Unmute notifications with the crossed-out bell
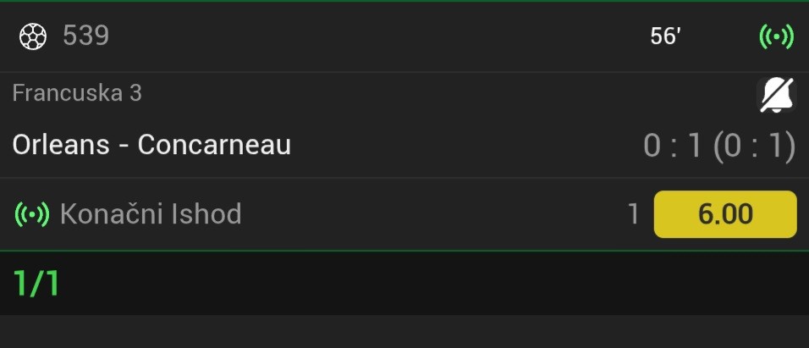Screen dimensions: 809x348 point(776,95)
